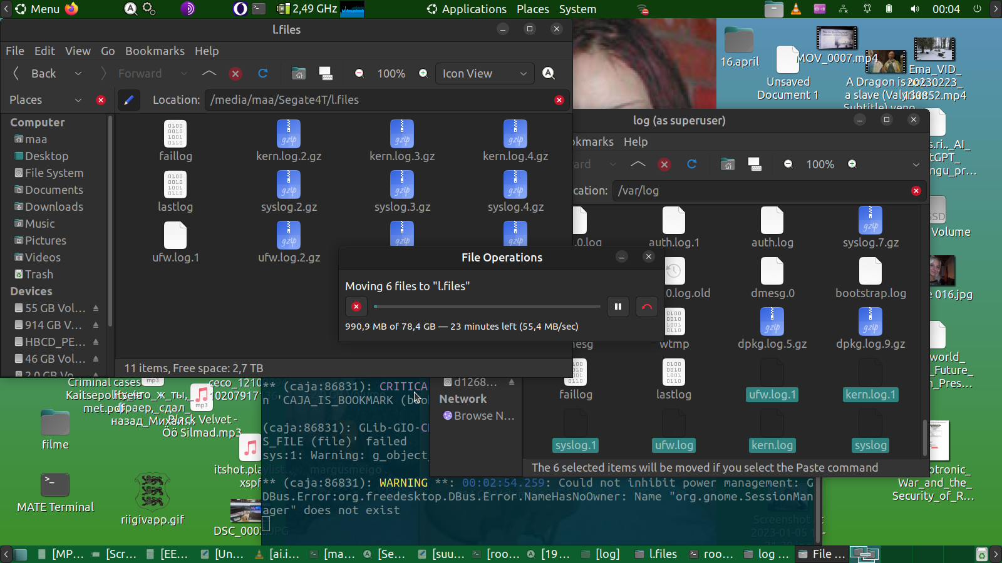Open the Bookmarks menu in l.files
Image resolution: width=1002 pixels, height=563 pixels.
coord(155,51)
